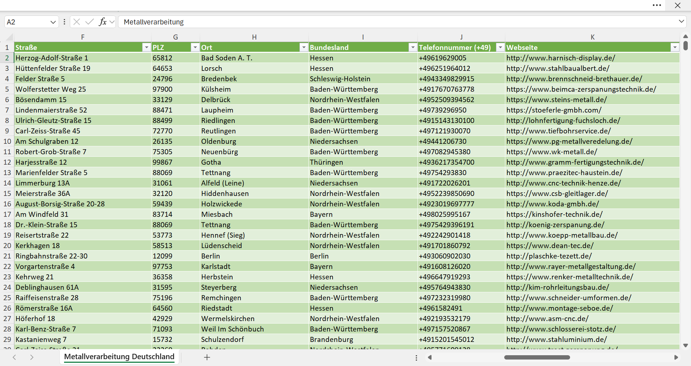Image resolution: width=691 pixels, height=366 pixels.
Task: Open the Straße column filter dropdown
Action: pos(146,47)
